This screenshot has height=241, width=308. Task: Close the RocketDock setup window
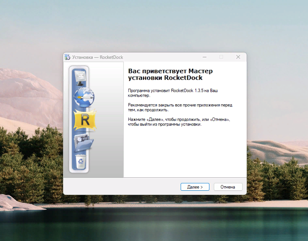[x=238, y=57]
